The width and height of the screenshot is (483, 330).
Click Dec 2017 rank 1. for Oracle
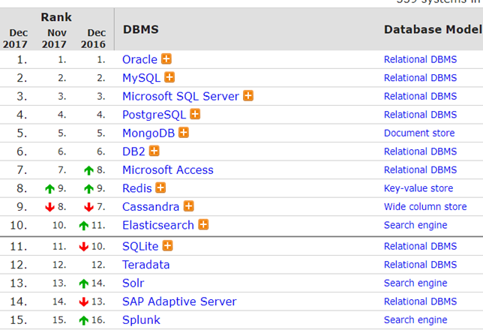click(22, 59)
